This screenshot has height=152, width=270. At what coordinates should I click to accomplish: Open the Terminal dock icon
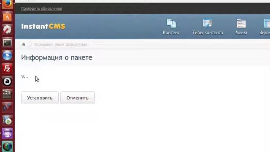click(x=7, y=43)
